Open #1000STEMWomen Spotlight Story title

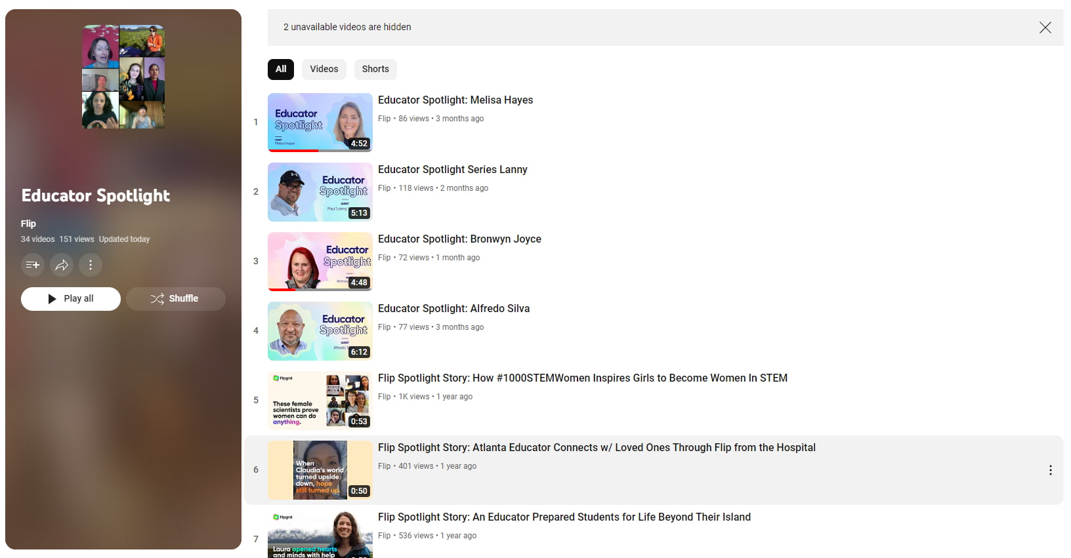click(x=583, y=378)
